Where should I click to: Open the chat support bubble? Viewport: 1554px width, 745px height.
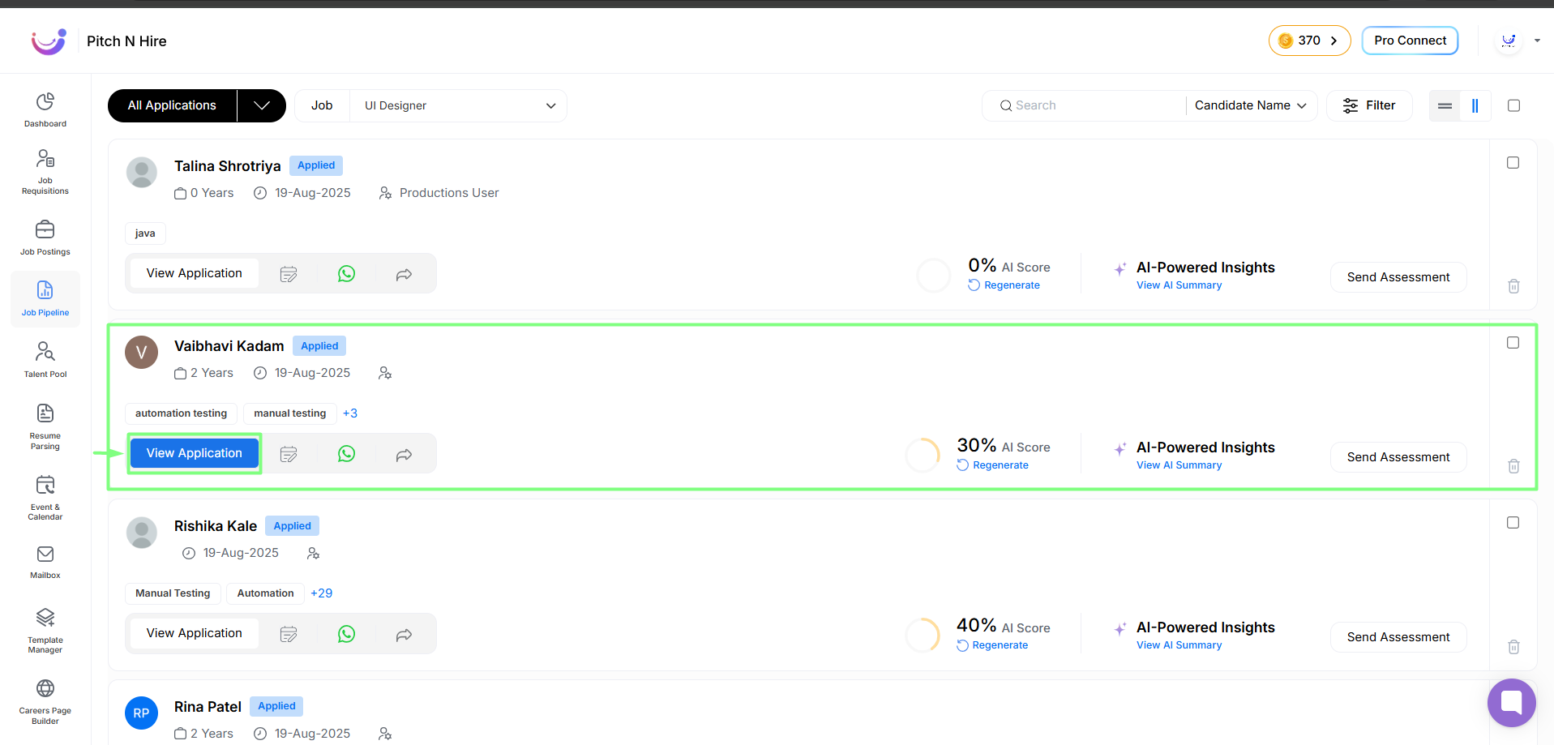tap(1512, 703)
